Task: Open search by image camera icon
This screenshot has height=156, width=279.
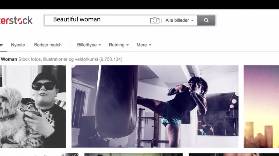Action: point(155,20)
